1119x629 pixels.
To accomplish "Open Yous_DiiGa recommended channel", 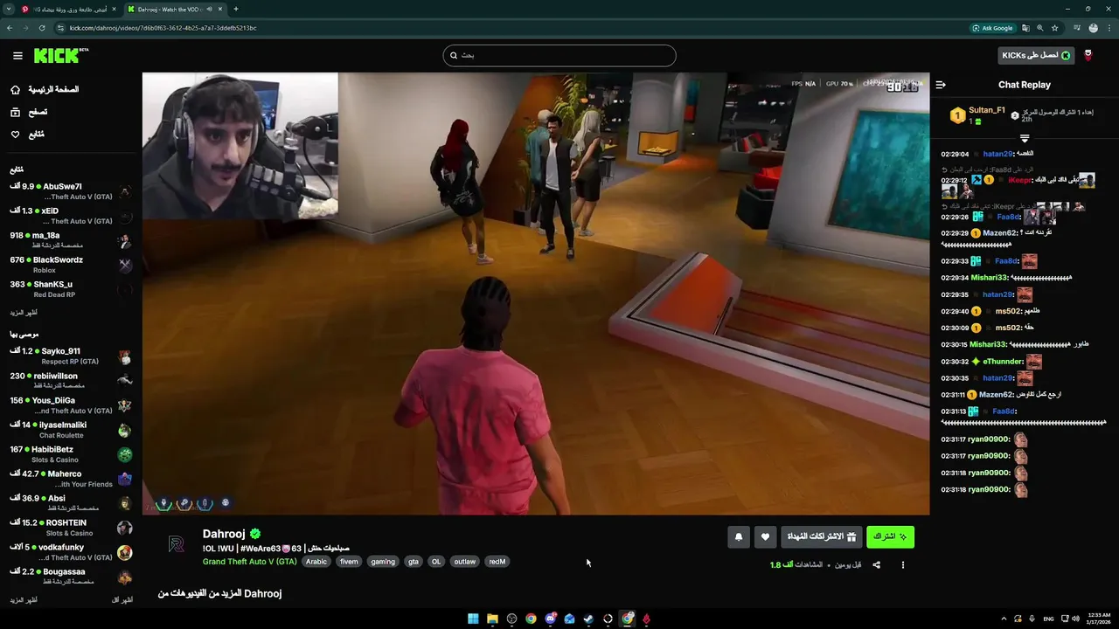I will 71,405.
